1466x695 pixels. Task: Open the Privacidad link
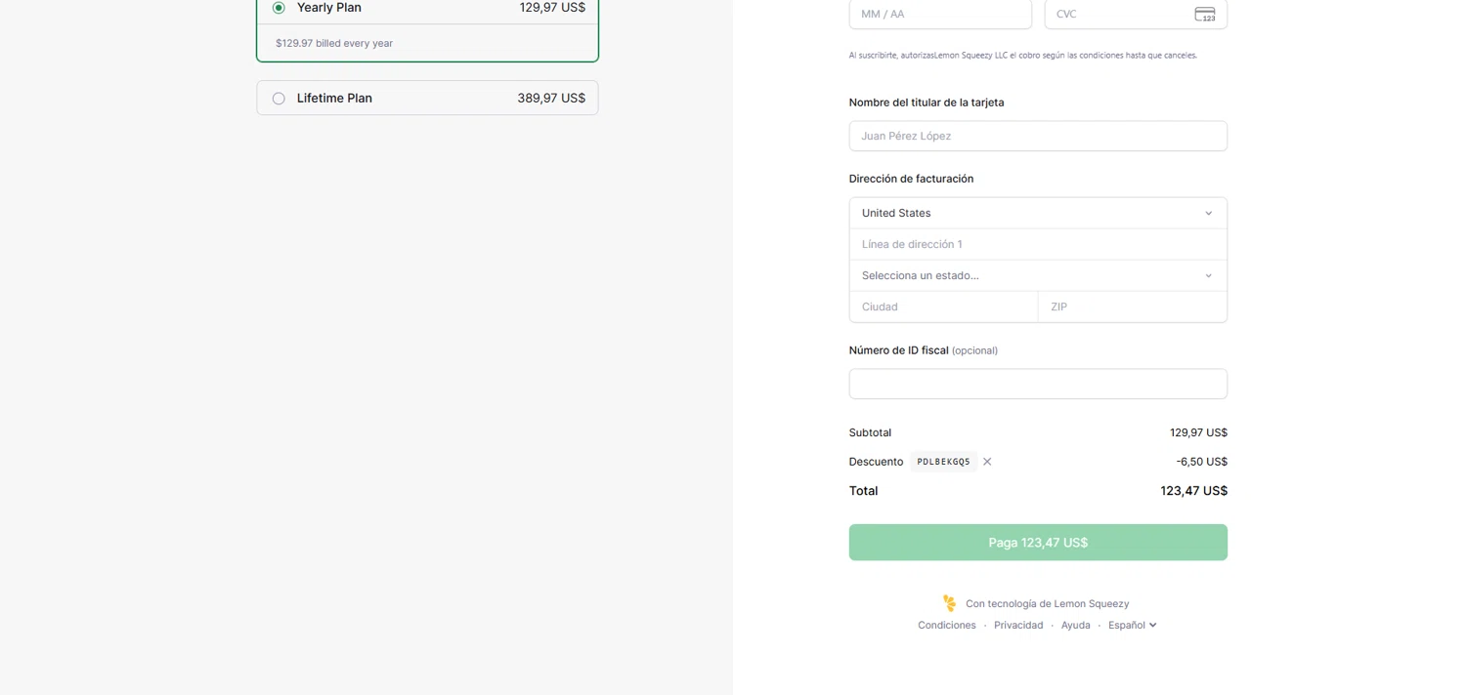click(x=1018, y=625)
